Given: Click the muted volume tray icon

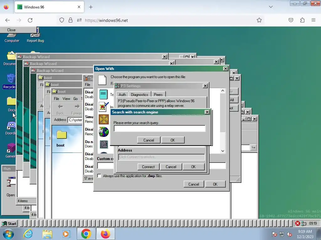Looking at the screenshot, I should pyautogui.click(x=289, y=234).
